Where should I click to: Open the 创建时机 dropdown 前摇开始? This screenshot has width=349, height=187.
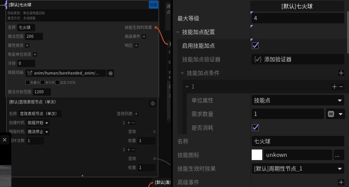(x=38, y=123)
